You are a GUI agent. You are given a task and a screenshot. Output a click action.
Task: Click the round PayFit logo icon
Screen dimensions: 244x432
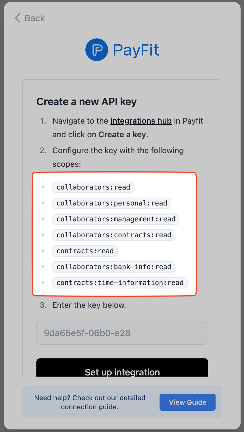97,50
